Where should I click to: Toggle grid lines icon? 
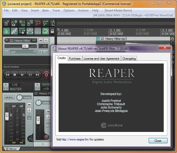point(37,31)
